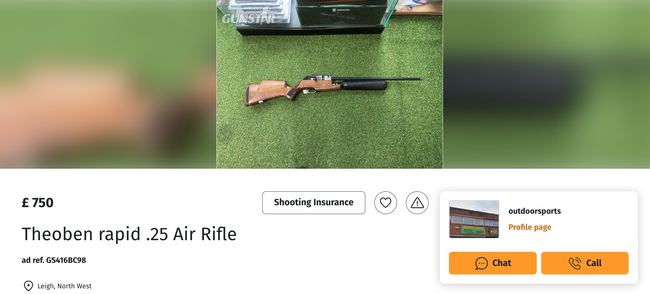Save this ad with the heart icon
Image resolution: width=650 pixels, height=294 pixels.
385,203
